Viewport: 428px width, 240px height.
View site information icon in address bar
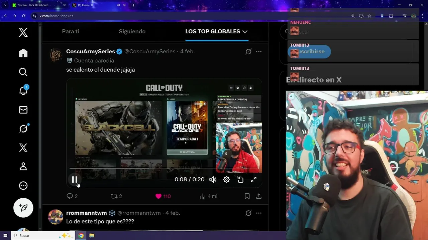(x=34, y=16)
